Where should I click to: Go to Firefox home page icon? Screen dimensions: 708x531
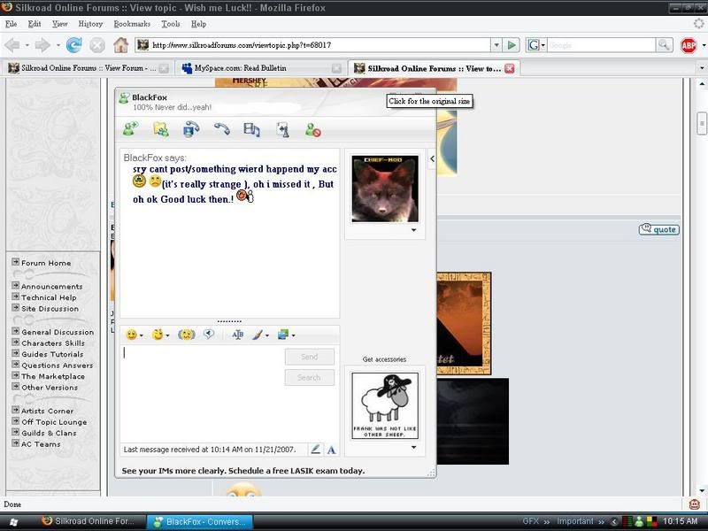click(x=120, y=45)
